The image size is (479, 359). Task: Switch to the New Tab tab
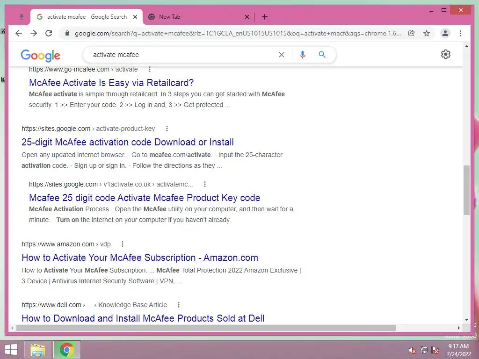coord(198,17)
